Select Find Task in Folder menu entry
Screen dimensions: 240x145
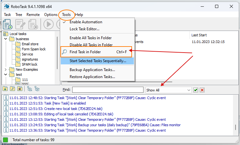pos(97,52)
